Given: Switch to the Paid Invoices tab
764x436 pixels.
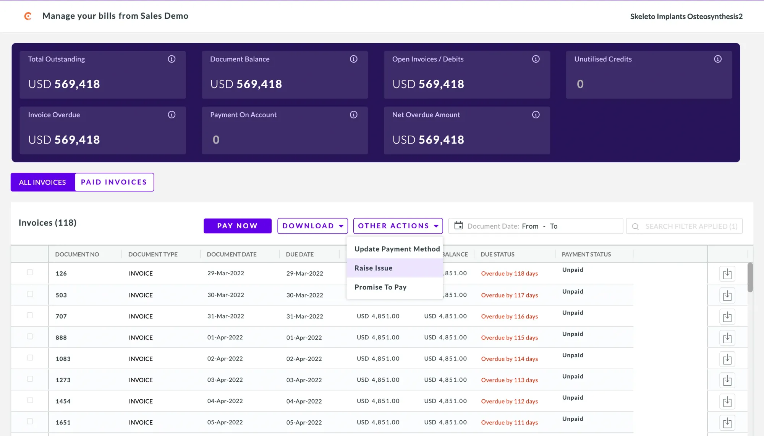Looking at the screenshot, I should [114, 182].
